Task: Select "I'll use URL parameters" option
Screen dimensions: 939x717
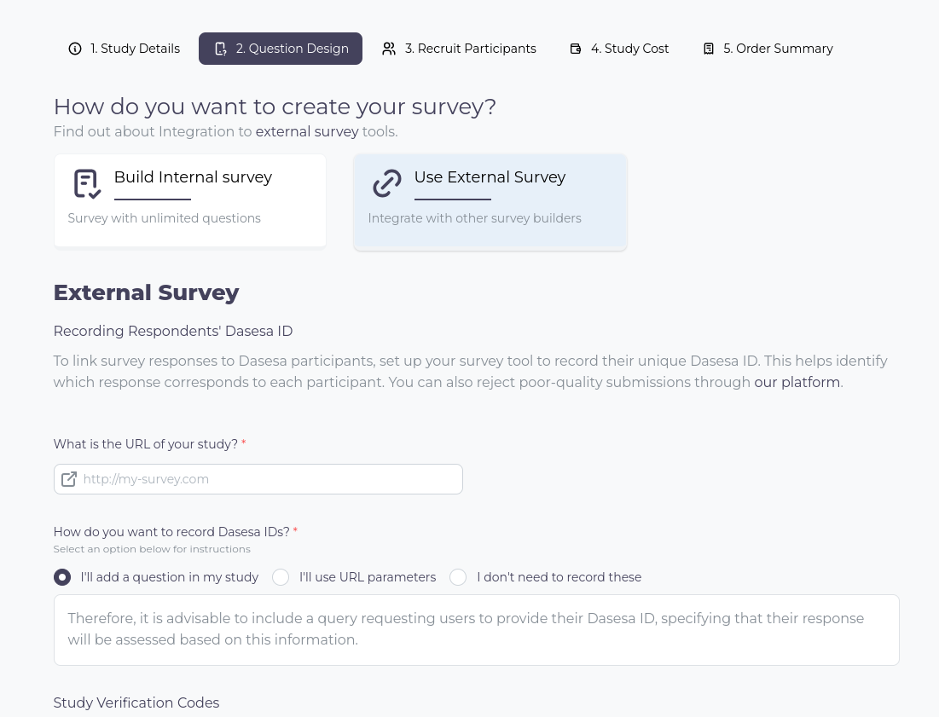Action: (281, 577)
